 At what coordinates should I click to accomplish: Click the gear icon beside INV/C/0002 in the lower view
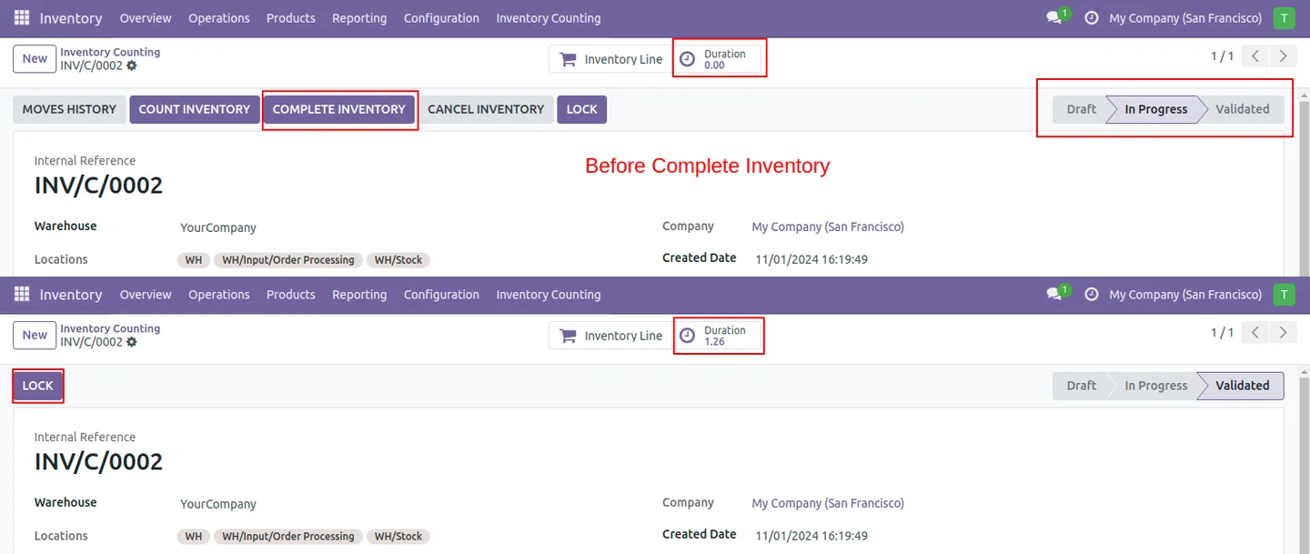point(132,342)
